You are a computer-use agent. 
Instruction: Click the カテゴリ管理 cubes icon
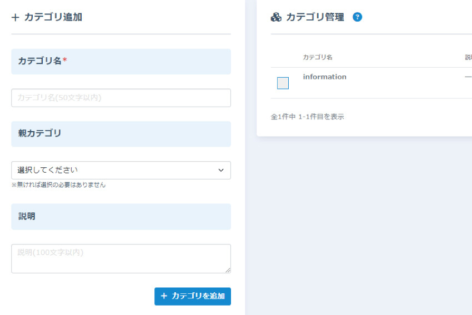(x=276, y=17)
